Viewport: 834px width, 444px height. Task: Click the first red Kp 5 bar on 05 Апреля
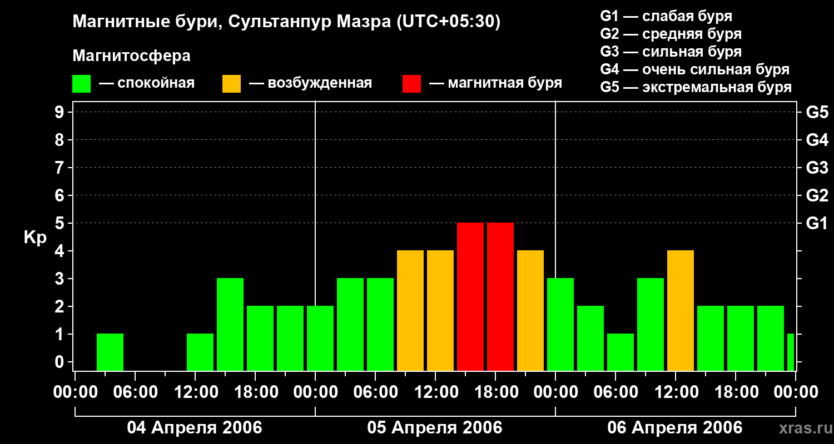click(470, 296)
